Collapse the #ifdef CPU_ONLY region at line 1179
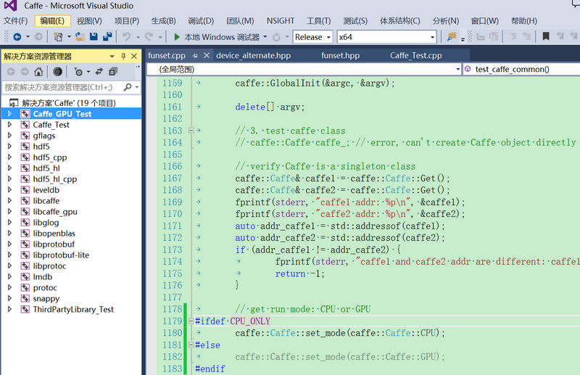 (191, 321)
